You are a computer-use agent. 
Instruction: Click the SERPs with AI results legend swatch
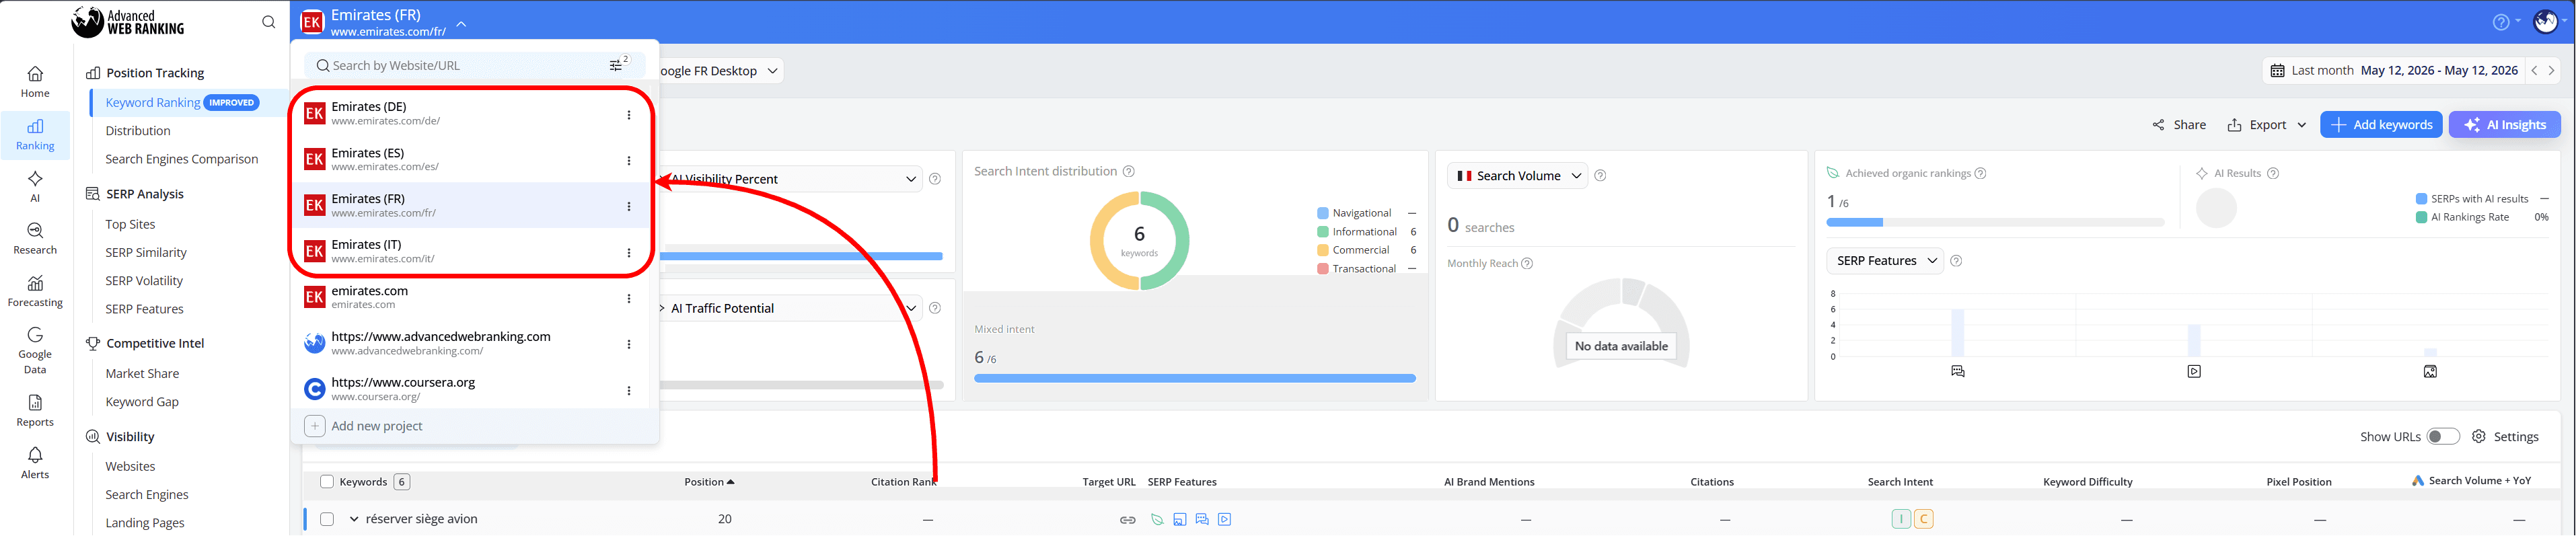(2421, 199)
